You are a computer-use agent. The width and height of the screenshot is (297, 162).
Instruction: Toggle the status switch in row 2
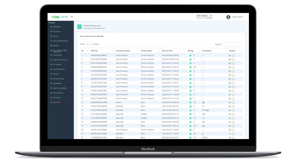pyautogui.click(x=230, y=59)
